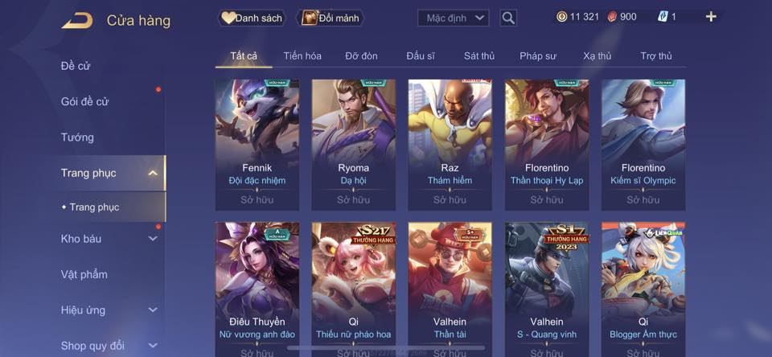Collapse the Trang phục sidebar section
Screen dimensions: 772x357
(153, 173)
